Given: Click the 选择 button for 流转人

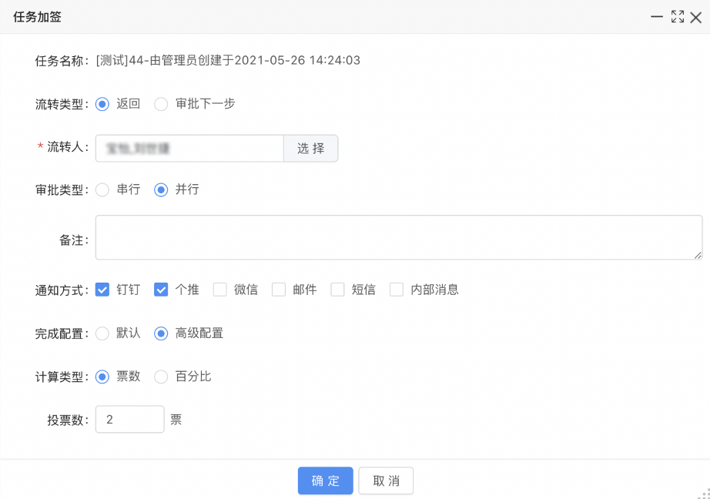Looking at the screenshot, I should click(310, 148).
